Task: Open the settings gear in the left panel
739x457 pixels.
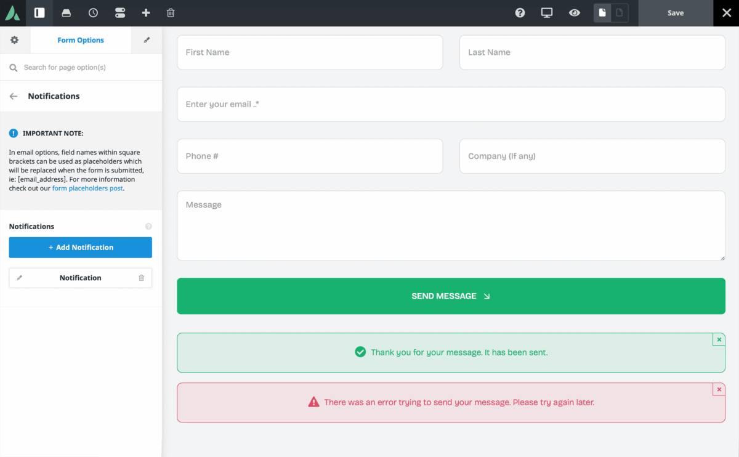Action: 14,39
